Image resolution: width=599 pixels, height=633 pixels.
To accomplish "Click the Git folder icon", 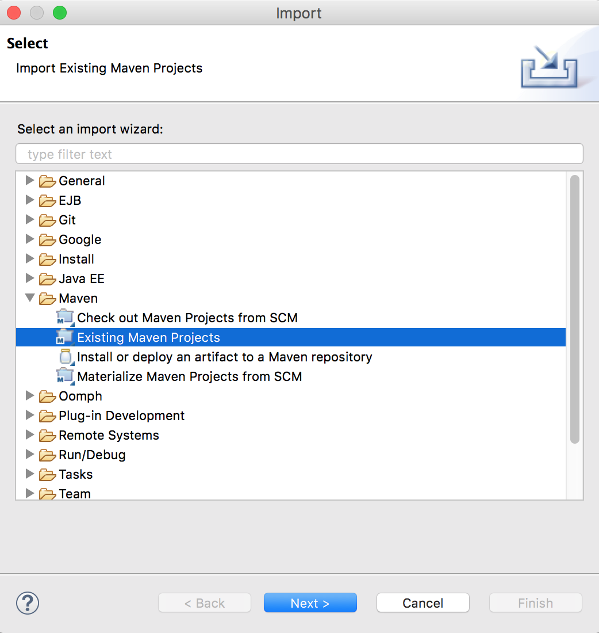I will [x=48, y=220].
